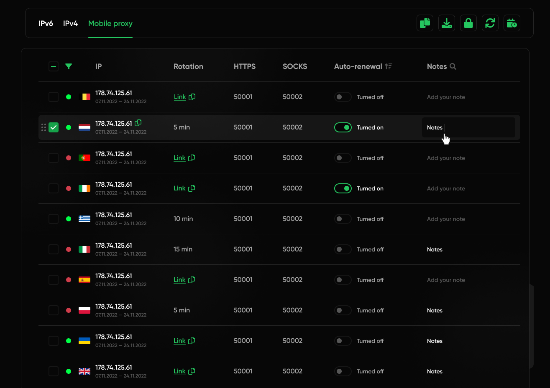Click the drag handle on the Netherlands row

pos(43,127)
